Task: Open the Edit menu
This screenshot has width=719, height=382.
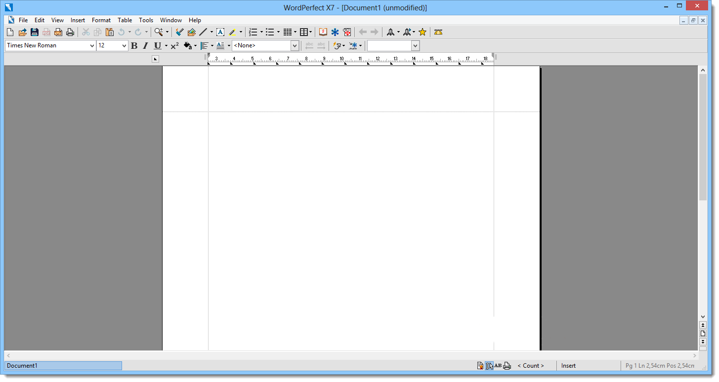Action: pyautogui.click(x=40, y=20)
